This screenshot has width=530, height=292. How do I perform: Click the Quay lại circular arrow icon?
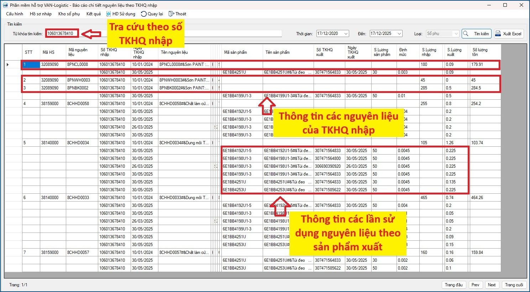tap(143, 14)
